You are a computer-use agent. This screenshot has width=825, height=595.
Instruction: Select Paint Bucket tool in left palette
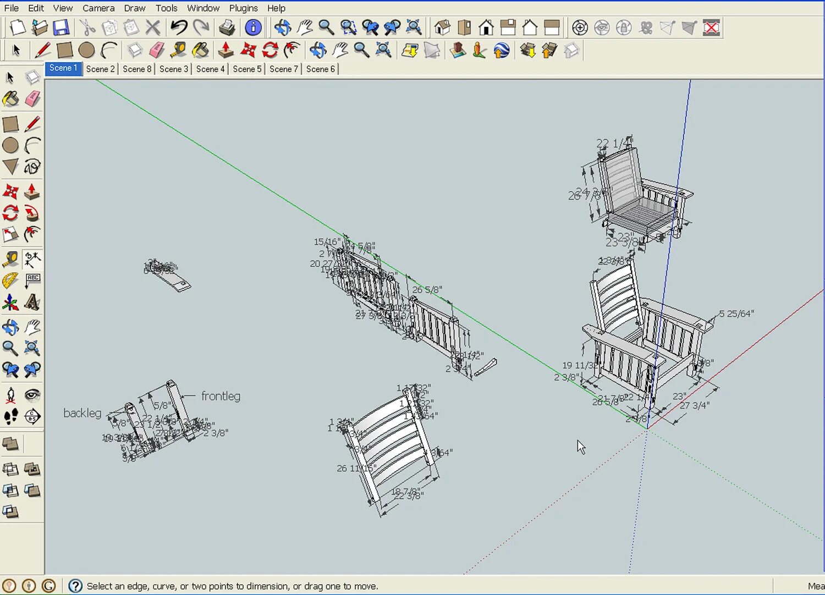pos(10,99)
